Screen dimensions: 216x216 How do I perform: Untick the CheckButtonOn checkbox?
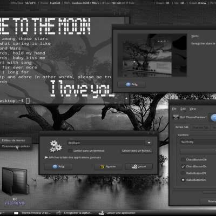pyautogui.click(x=183, y=166)
